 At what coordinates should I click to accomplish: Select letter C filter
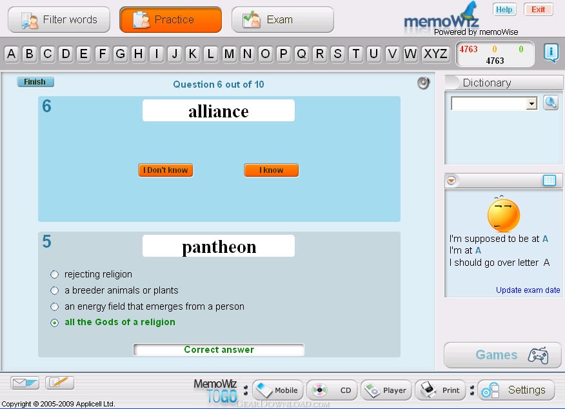click(48, 54)
